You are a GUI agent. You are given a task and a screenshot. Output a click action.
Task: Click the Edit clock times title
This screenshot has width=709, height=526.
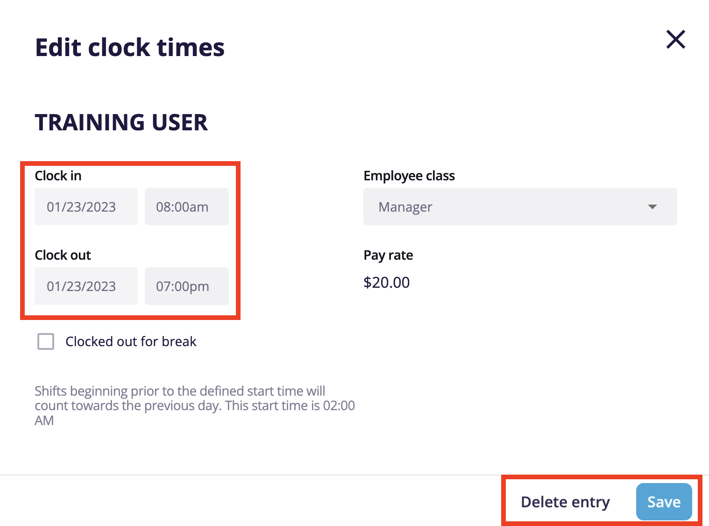129,47
